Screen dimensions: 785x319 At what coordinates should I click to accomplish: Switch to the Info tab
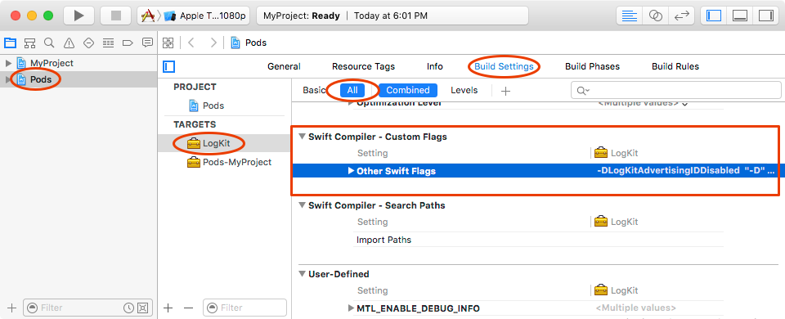tap(434, 66)
